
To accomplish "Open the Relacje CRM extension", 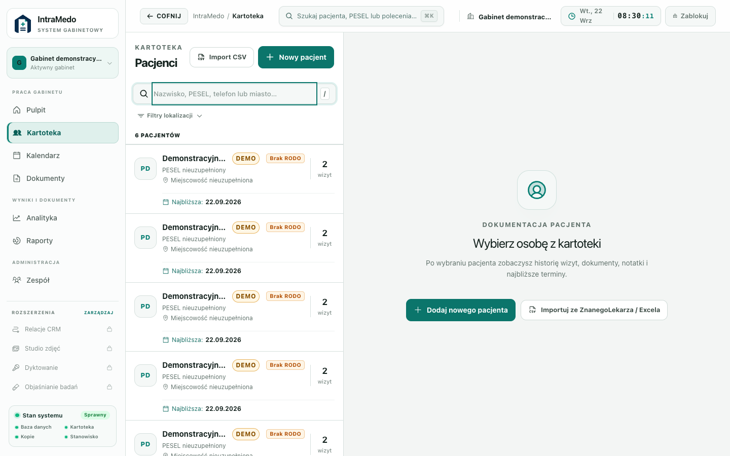I will pyautogui.click(x=62, y=329).
